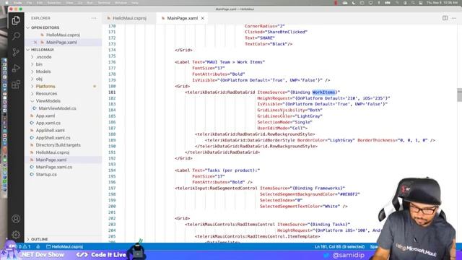Expand the Platforms folder
Viewport: 462px width, 260px height.
(x=45, y=87)
